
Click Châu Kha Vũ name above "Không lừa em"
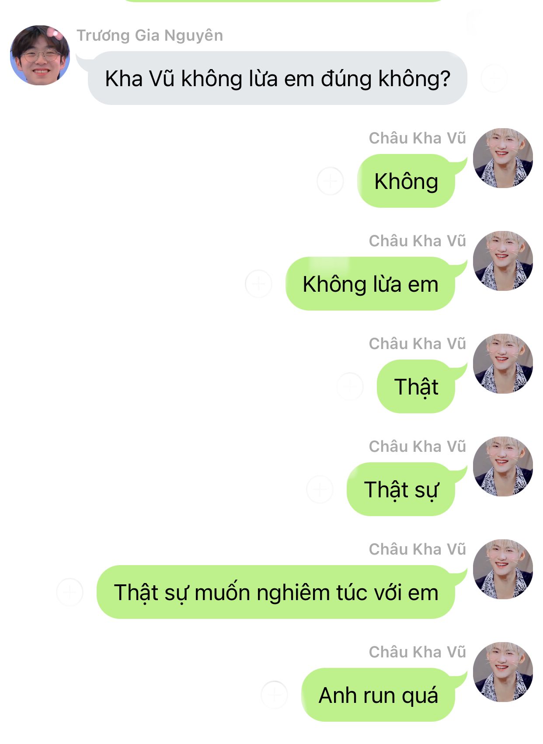(418, 241)
